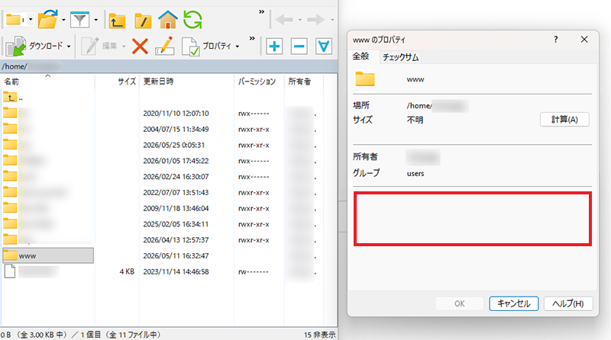Click the disabled OK button
Viewport: 611px width, 340px height.
click(x=460, y=303)
